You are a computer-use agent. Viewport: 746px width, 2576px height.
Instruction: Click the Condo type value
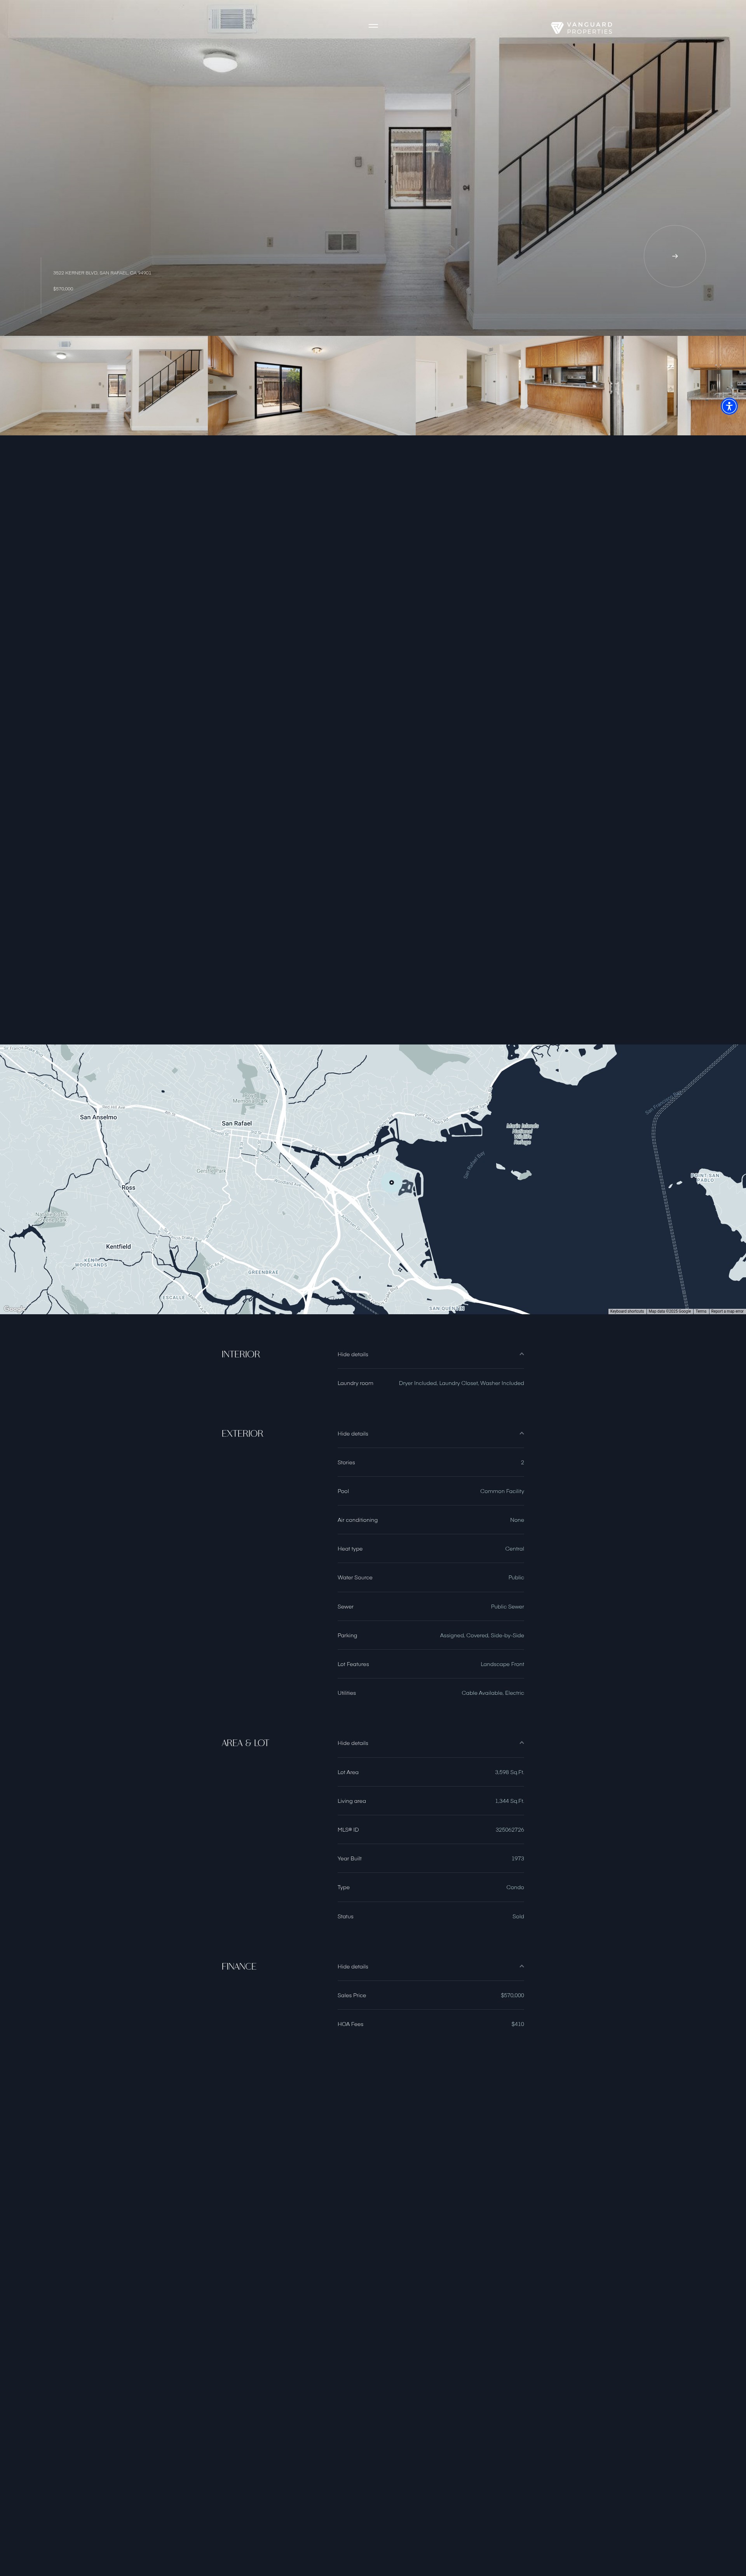tap(515, 1887)
